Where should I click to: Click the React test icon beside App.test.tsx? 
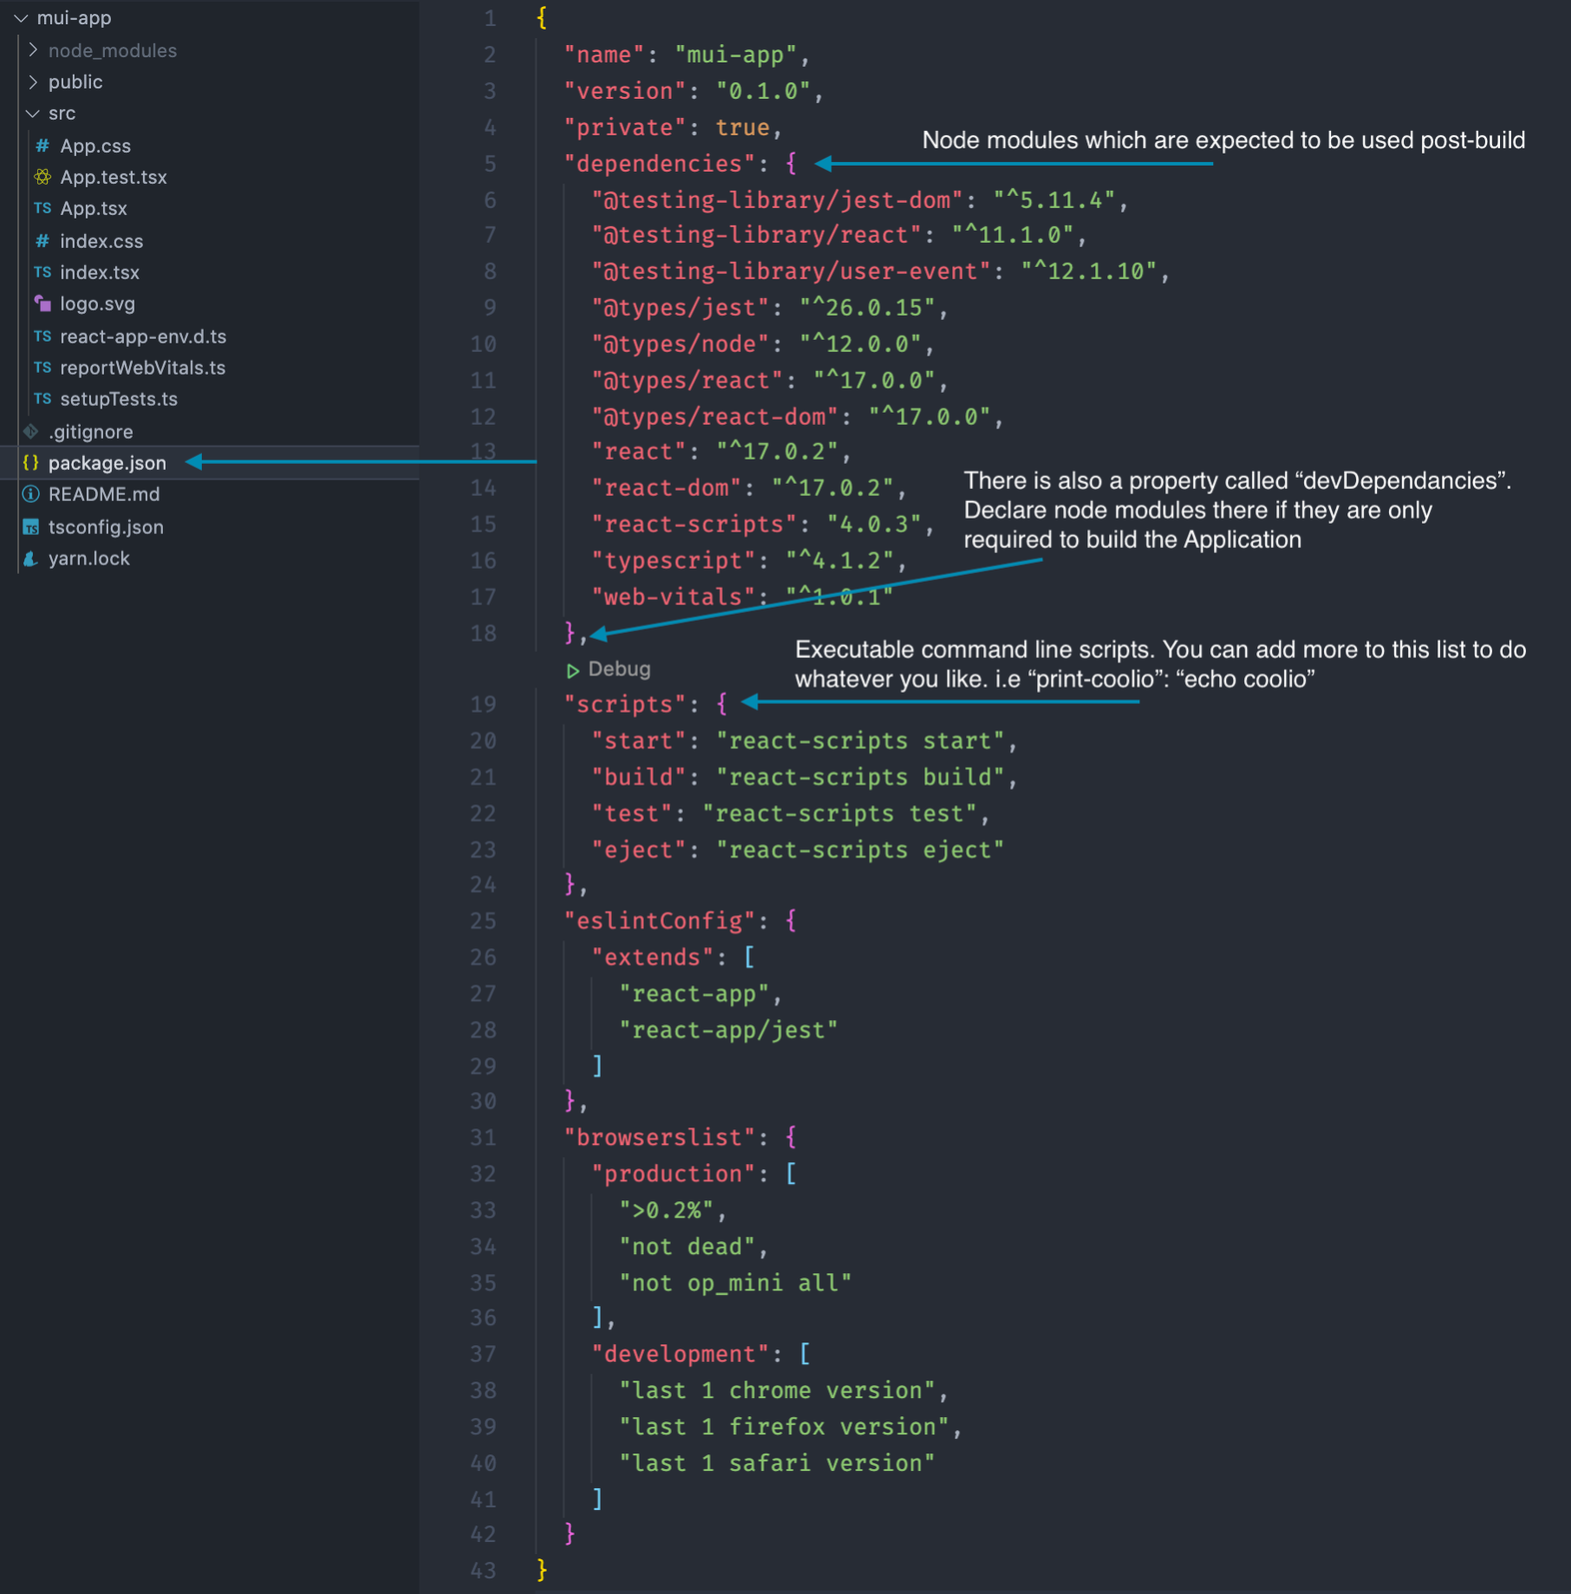pos(42,177)
